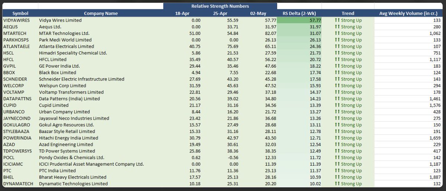The image size is (446, 191).
Task: Click the Relative Strength Numbers header
Action: point(220,6)
